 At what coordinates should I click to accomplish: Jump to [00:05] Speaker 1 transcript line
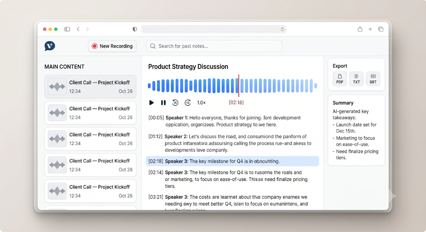click(x=224, y=121)
